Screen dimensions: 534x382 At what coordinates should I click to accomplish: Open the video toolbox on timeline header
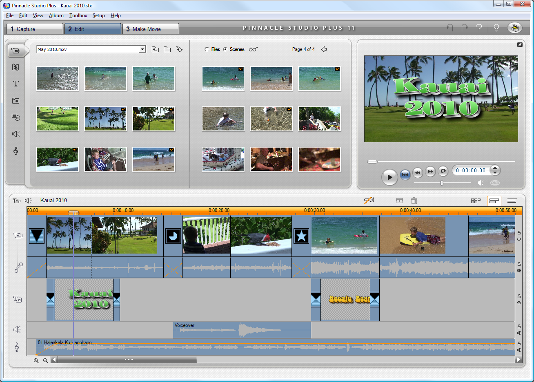tap(17, 201)
